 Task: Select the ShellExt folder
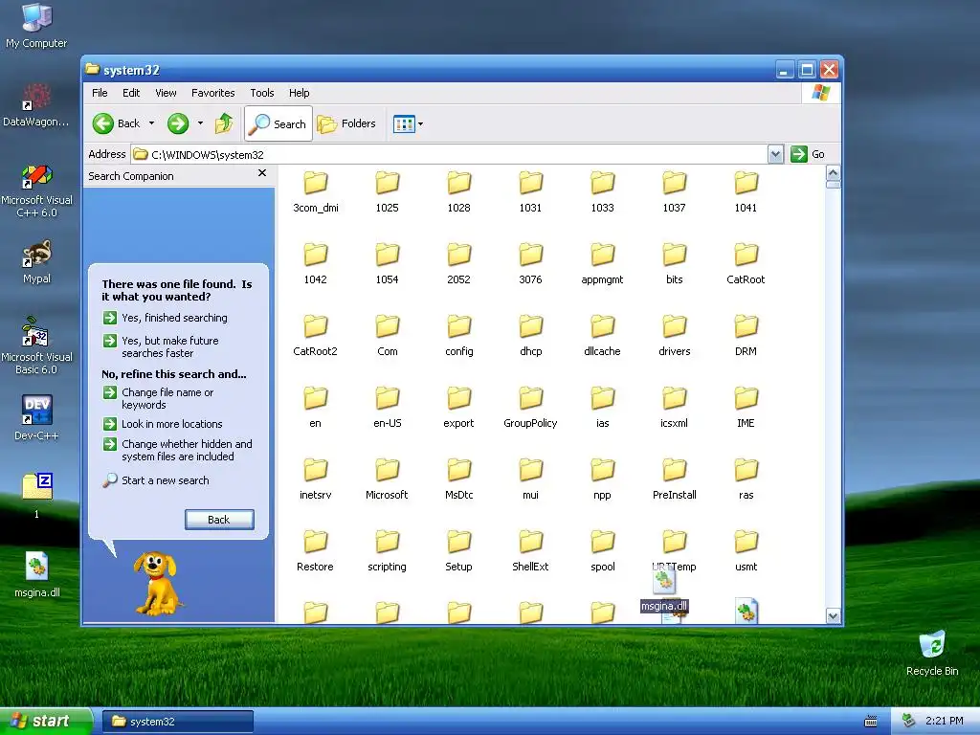tap(530, 552)
